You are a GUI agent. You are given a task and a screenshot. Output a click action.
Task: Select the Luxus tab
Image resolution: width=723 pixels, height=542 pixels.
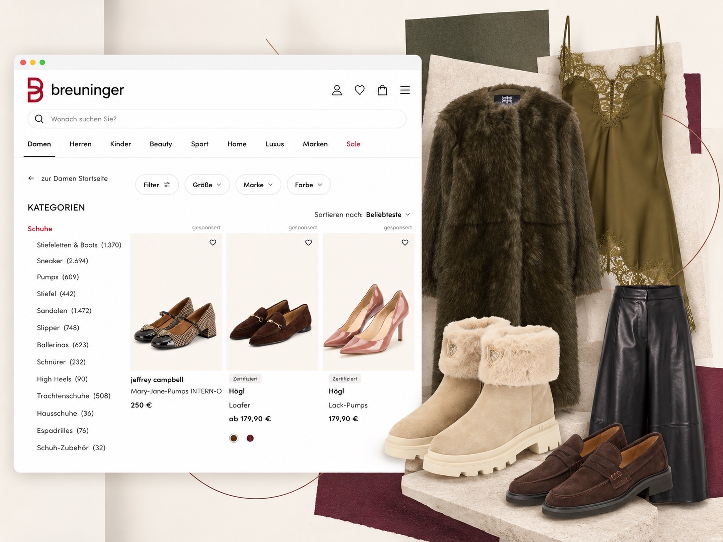275,144
